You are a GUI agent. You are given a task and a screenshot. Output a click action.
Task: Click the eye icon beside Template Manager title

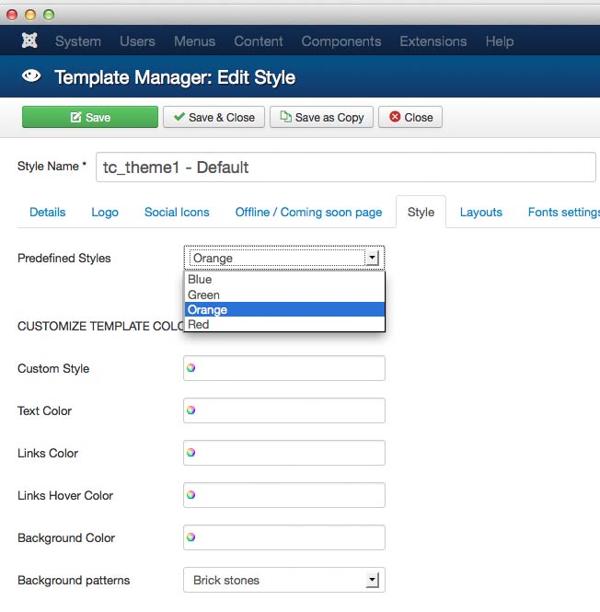coord(31,77)
